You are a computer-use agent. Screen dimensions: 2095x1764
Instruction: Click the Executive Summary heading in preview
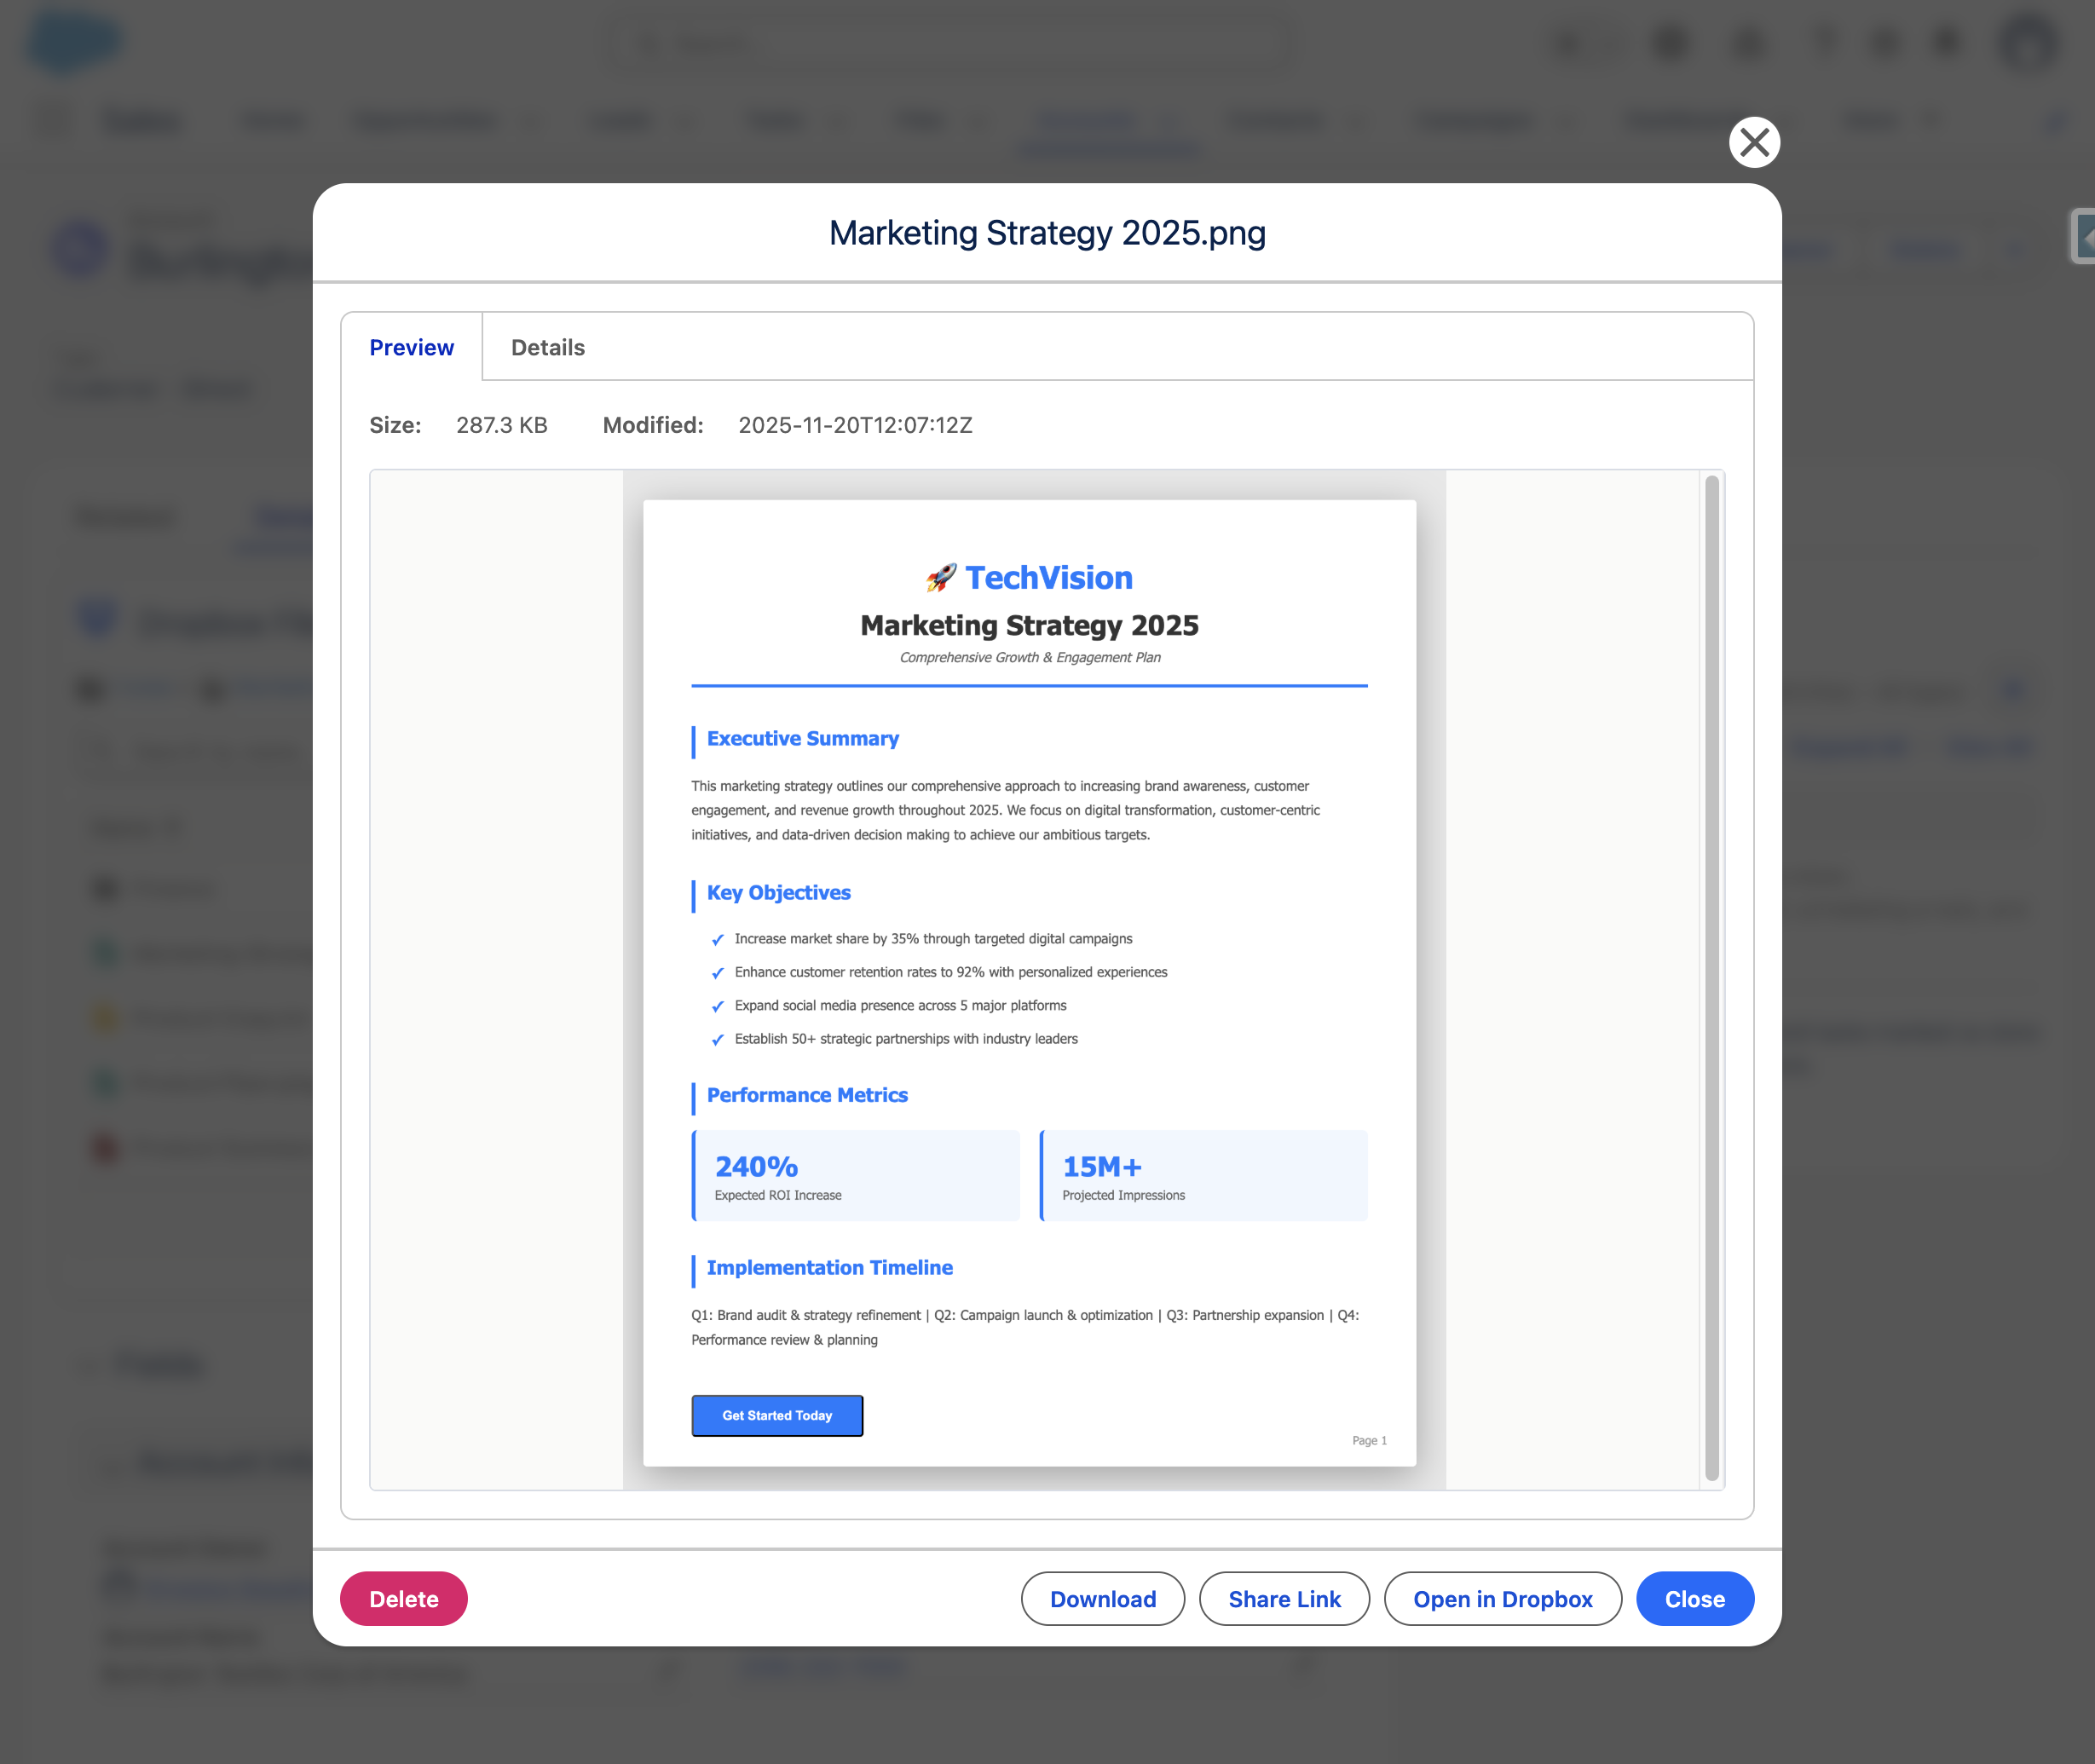pyautogui.click(x=803, y=738)
